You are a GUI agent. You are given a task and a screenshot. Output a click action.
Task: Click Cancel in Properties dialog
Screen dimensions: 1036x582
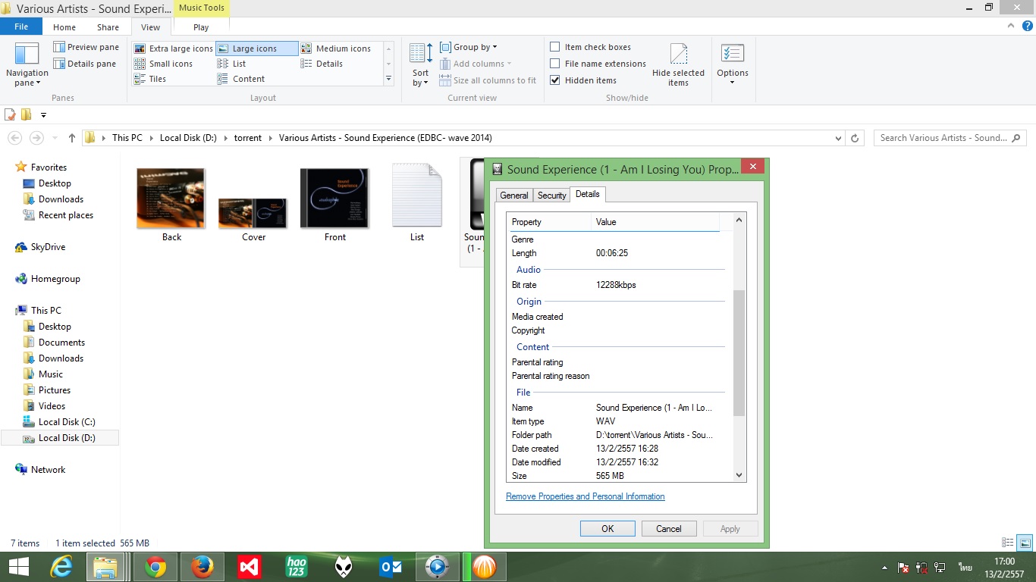point(669,529)
